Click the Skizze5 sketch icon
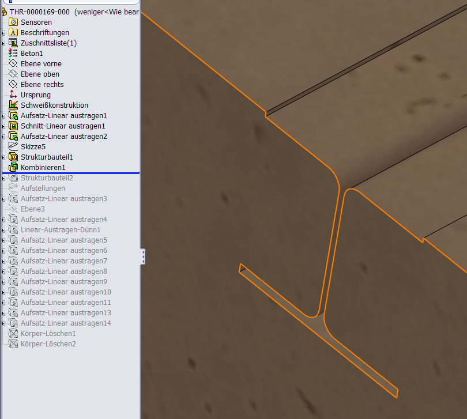Image resolution: width=467 pixels, height=419 pixels. pyautogui.click(x=13, y=146)
